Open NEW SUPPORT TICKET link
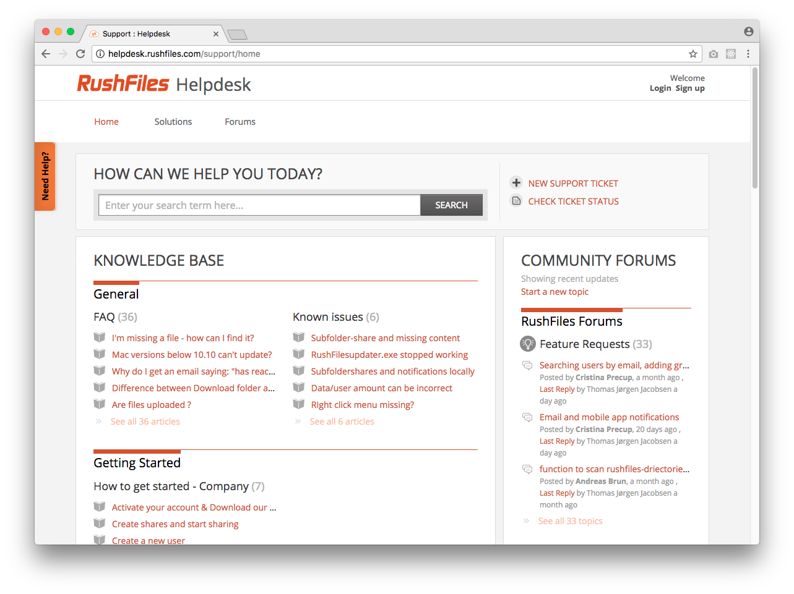Screen dimensions: 794x594 pos(573,184)
